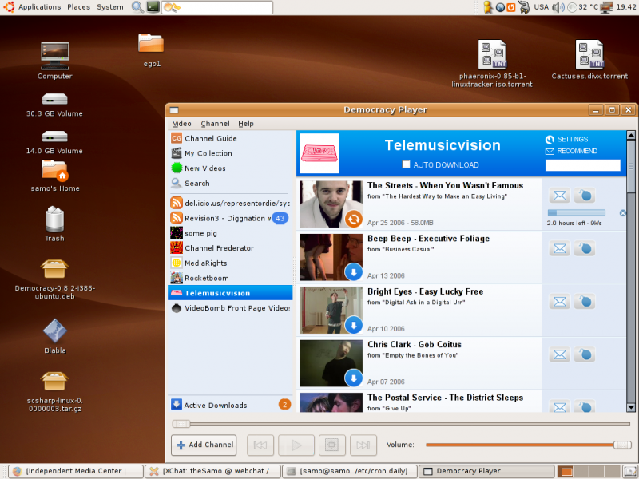Open the Applications menu in top panel

click(39, 7)
